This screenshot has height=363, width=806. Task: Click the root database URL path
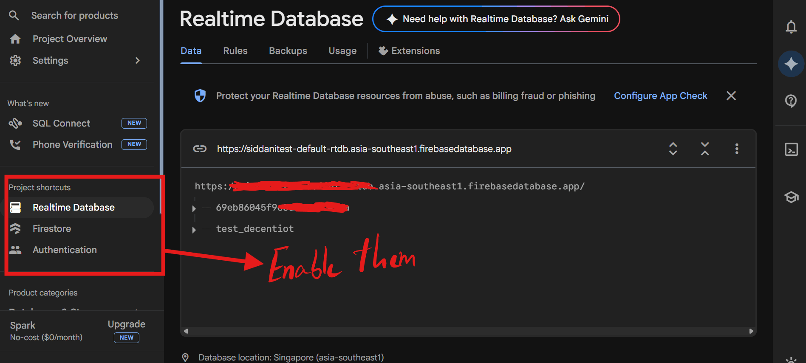point(390,186)
